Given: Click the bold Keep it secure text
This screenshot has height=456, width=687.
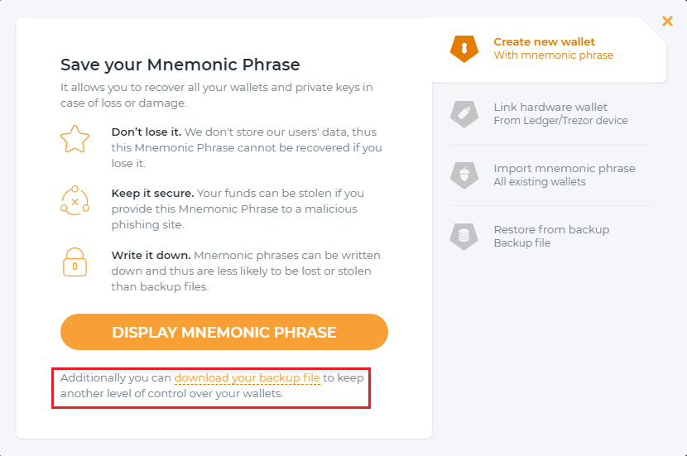Looking at the screenshot, I should pos(147,193).
